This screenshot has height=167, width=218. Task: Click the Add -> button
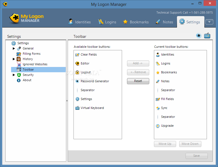138,63
